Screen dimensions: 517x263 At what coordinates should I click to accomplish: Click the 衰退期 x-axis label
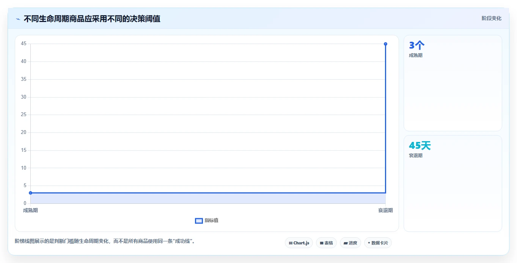(x=385, y=210)
